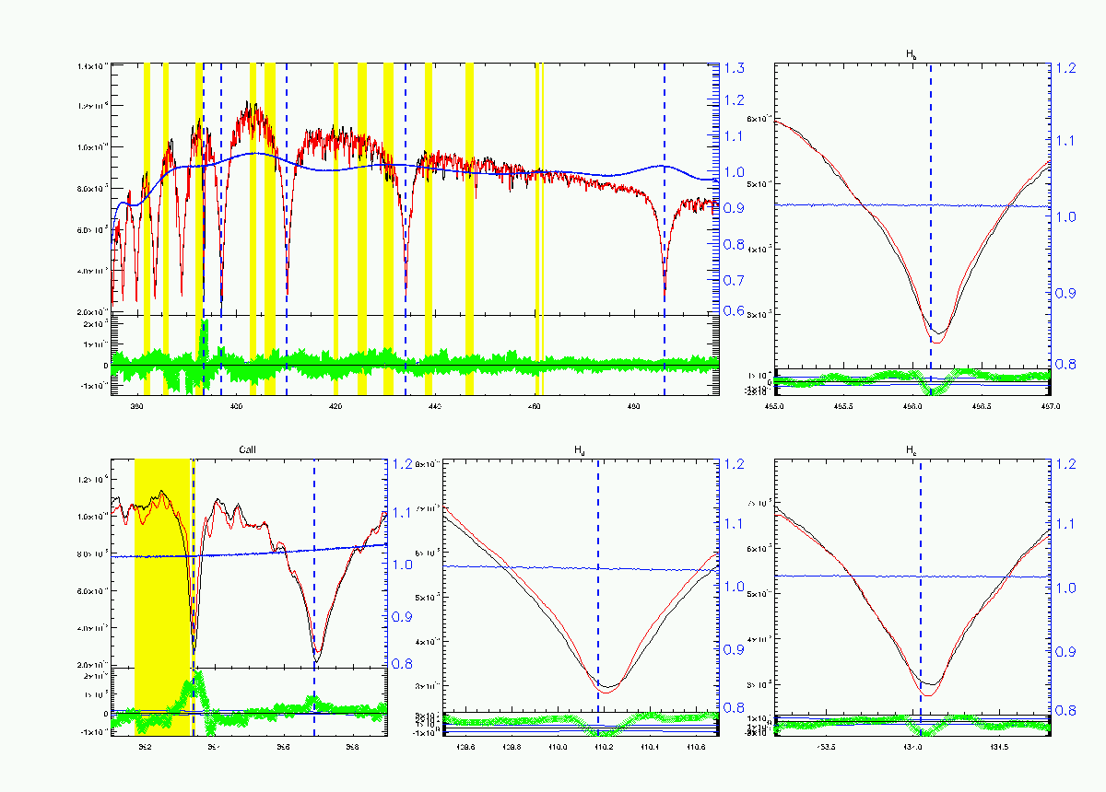Click blue "1.3" label on main spectrum axis

point(735,68)
